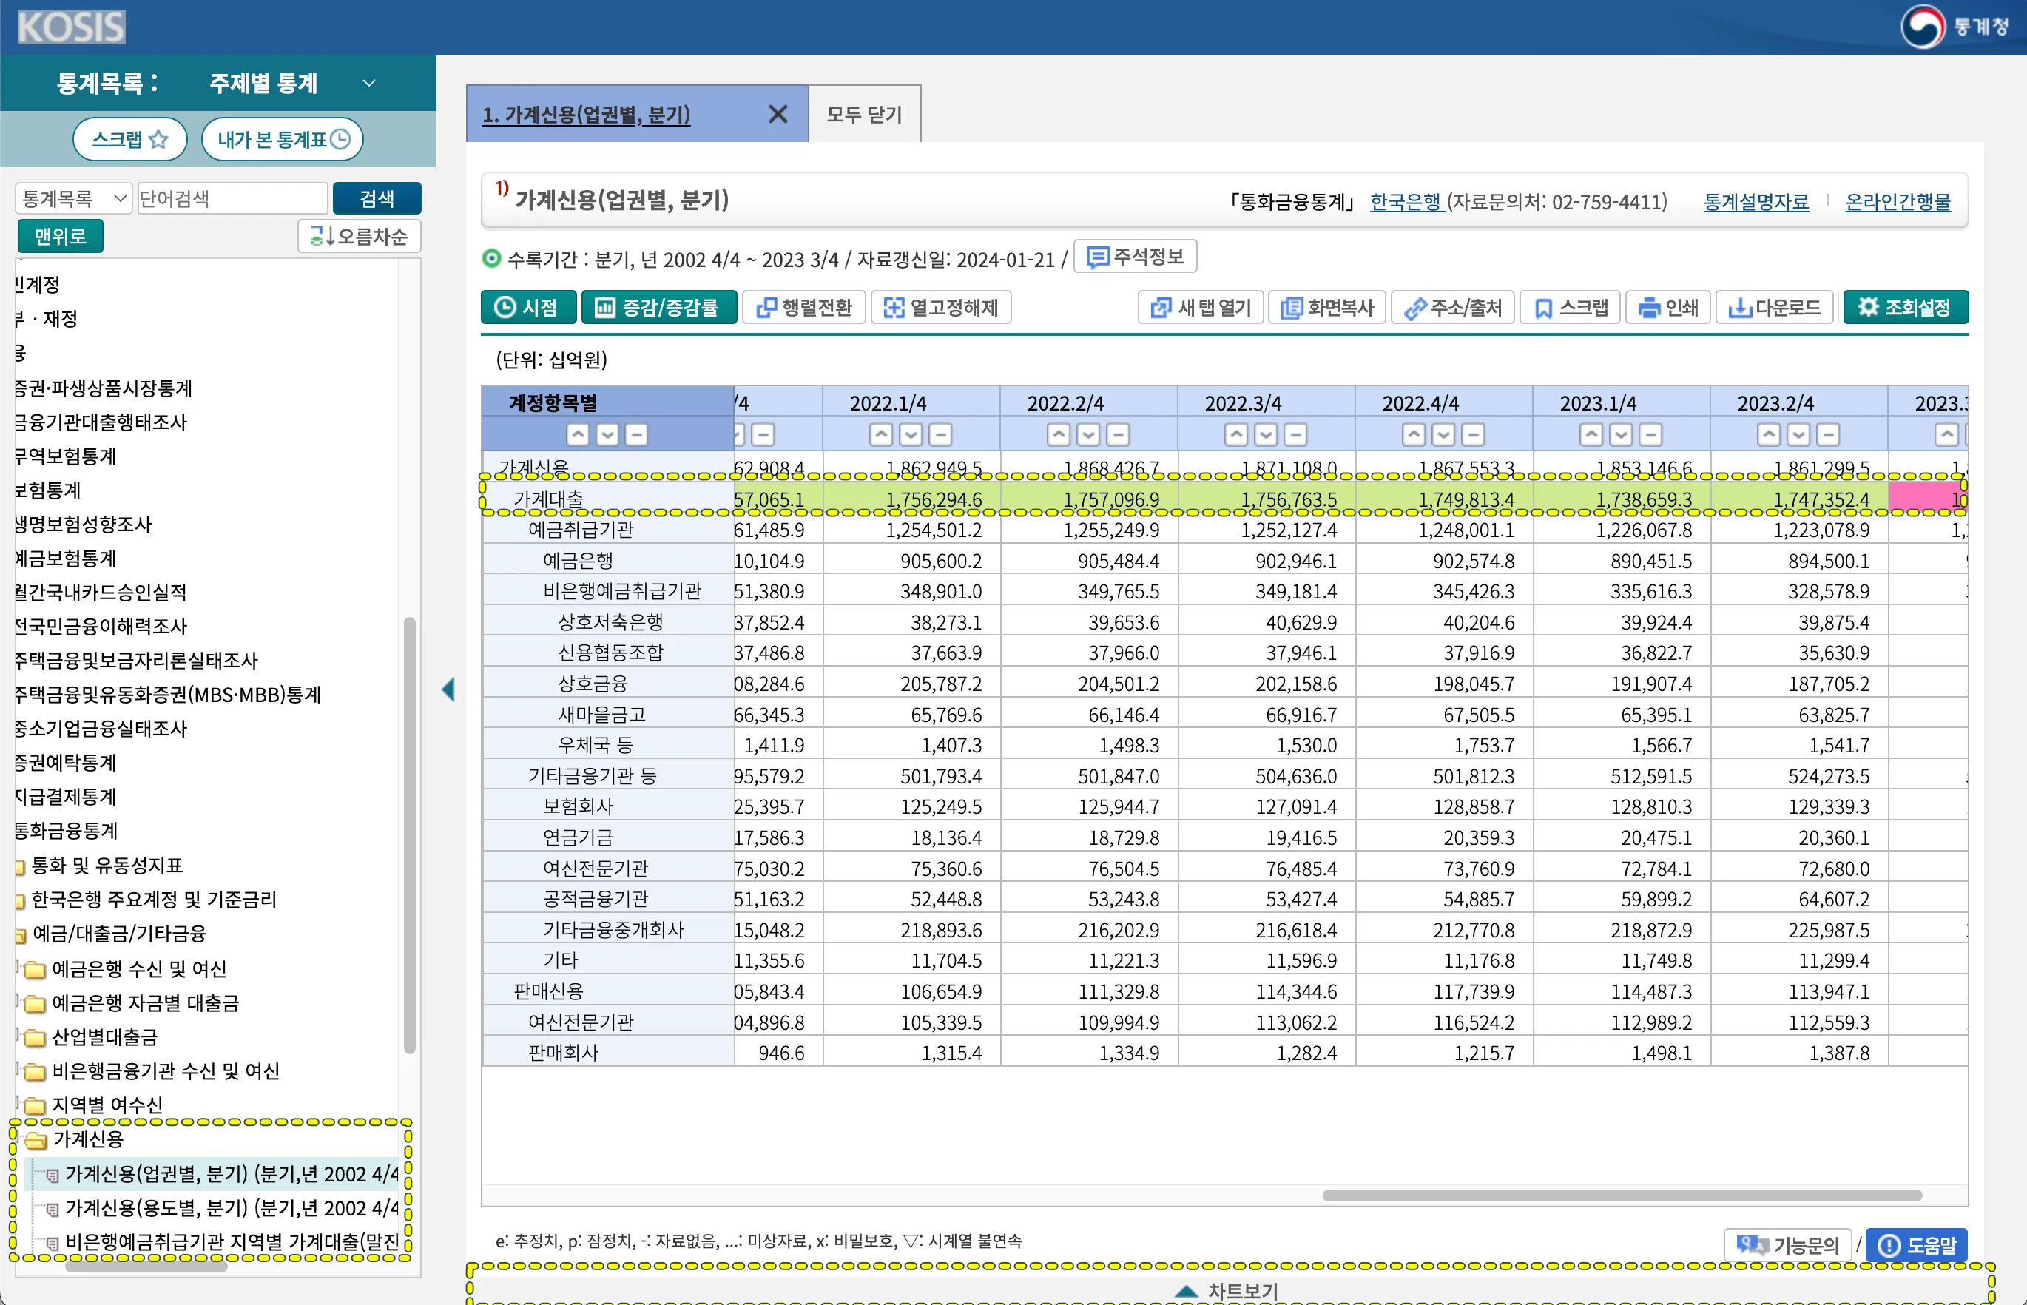This screenshot has width=2027, height=1305.
Task: Open 조회설정 settings
Action: point(1905,307)
